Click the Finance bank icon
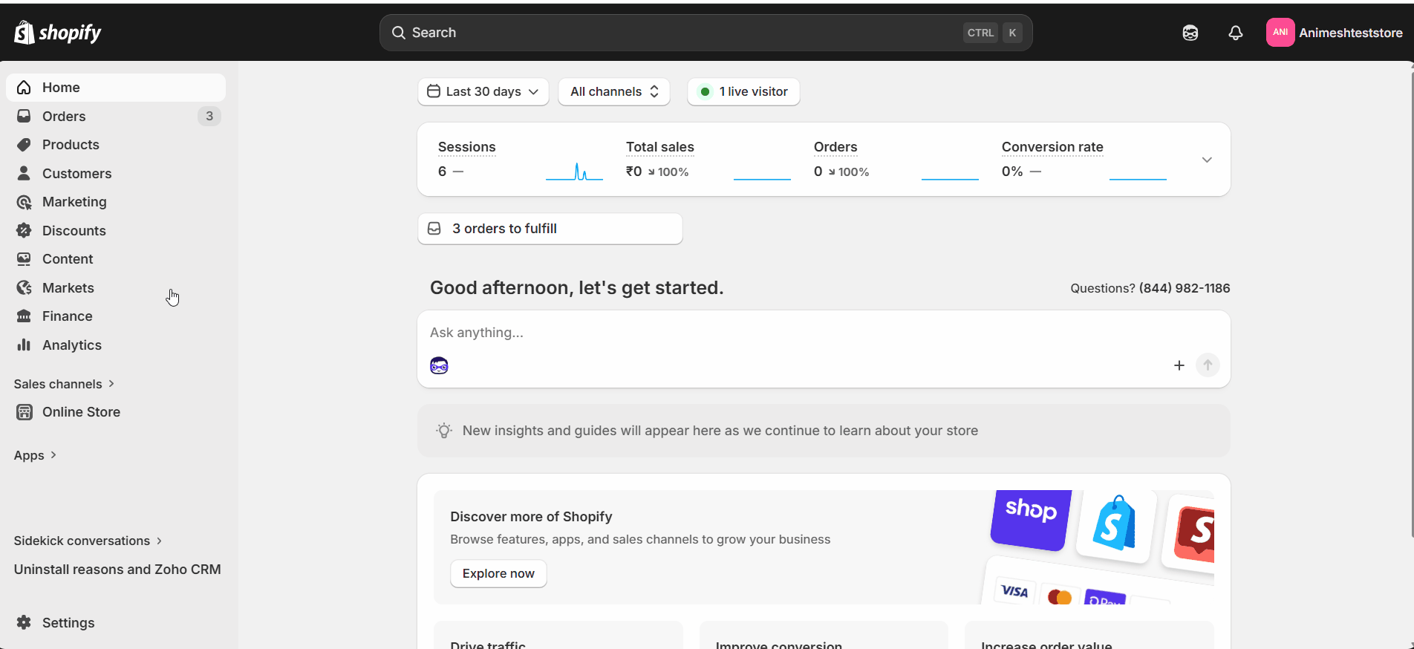Image resolution: width=1414 pixels, height=649 pixels. (x=24, y=316)
